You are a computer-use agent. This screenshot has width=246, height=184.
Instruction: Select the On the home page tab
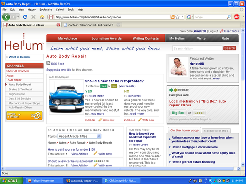[x=184, y=131]
